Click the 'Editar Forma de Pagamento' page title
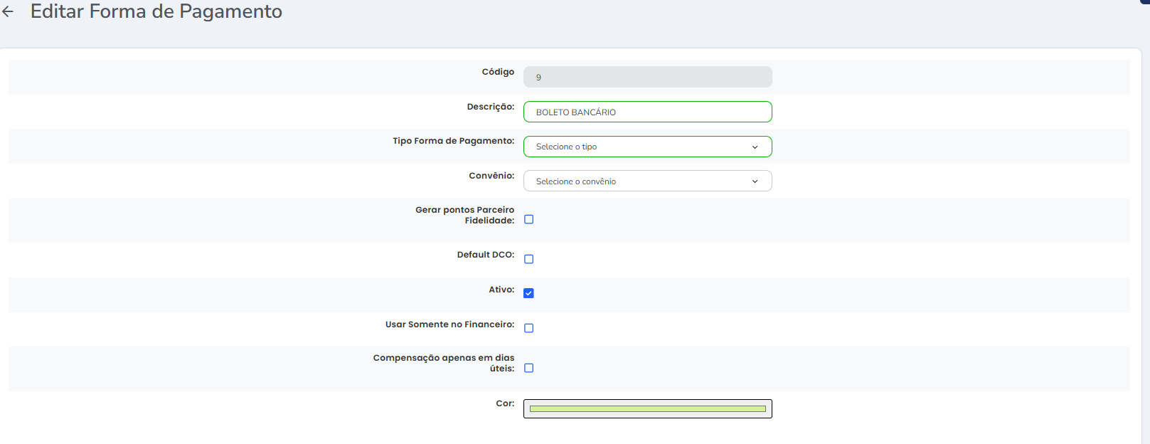This screenshot has height=444, width=1150. pos(156,12)
